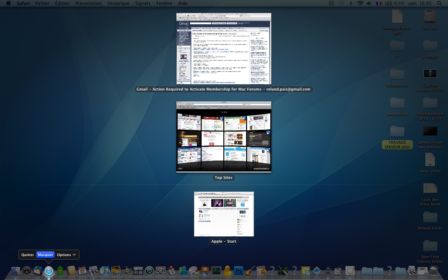448x280 pixels.
Task: Select the Apple - Start window thumbnail
Action: (224, 214)
